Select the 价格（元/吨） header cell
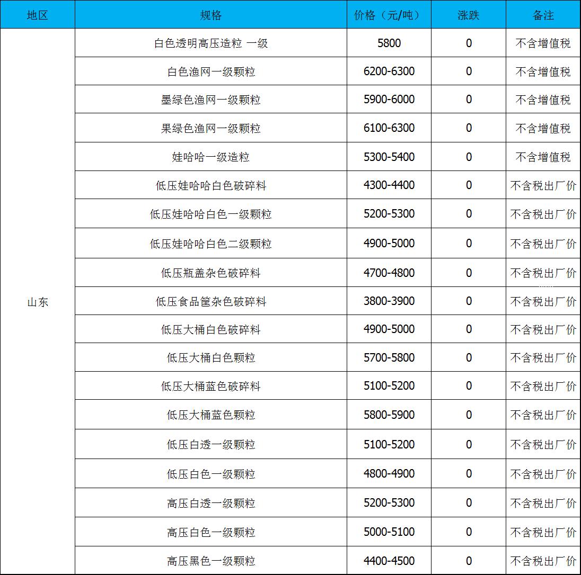The image size is (581, 575). click(x=389, y=15)
